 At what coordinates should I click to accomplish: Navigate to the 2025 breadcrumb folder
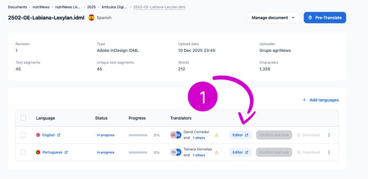click(x=91, y=7)
